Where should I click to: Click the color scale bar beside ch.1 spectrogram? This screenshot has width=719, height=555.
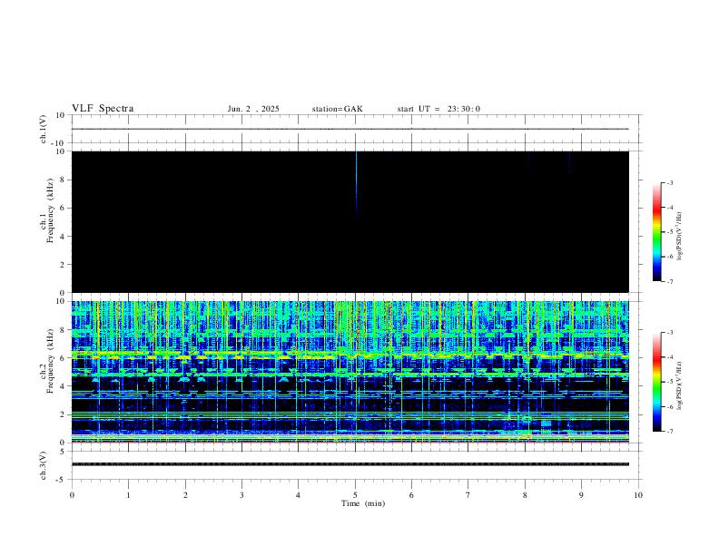click(x=656, y=232)
